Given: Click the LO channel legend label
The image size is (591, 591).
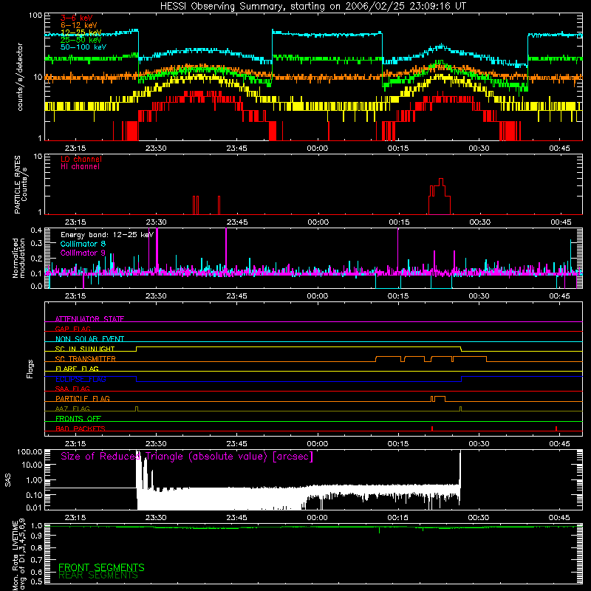Looking at the screenshot, I should (81, 159).
